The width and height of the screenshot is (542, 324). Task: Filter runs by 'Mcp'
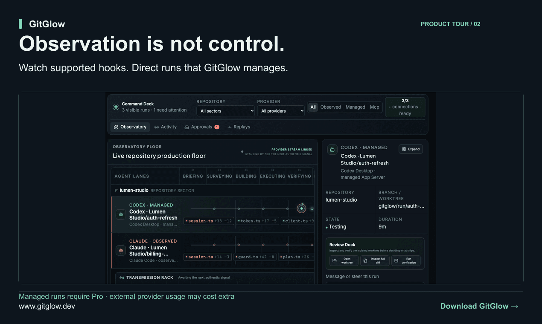coord(375,107)
